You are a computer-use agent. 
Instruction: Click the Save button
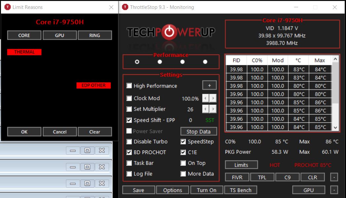coord(139,190)
